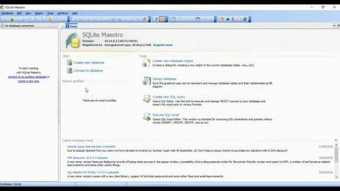Image resolution: width=340 pixels, height=191 pixels.
Task: Expand the last toolbar's overflow options
Action: pyautogui.click(x=250, y=20)
